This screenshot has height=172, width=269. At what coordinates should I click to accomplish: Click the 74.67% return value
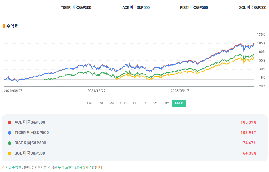tap(250, 143)
